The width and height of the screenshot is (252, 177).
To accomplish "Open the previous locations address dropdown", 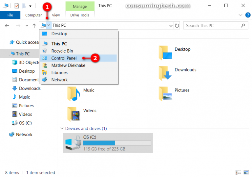I will 171,26.
